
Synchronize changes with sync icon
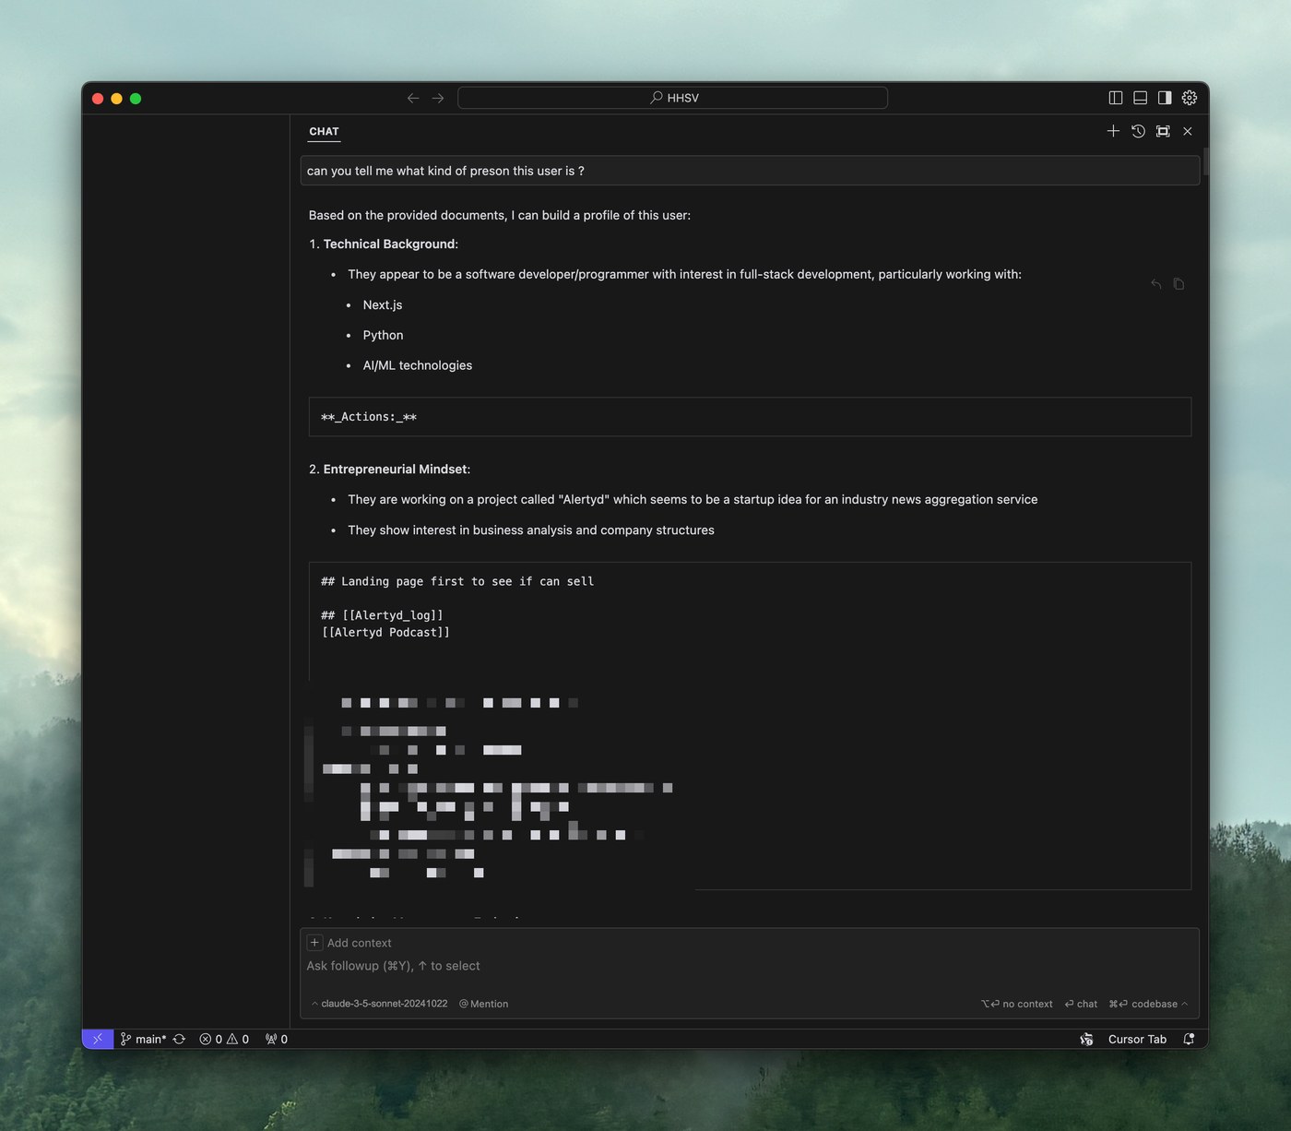(179, 1039)
